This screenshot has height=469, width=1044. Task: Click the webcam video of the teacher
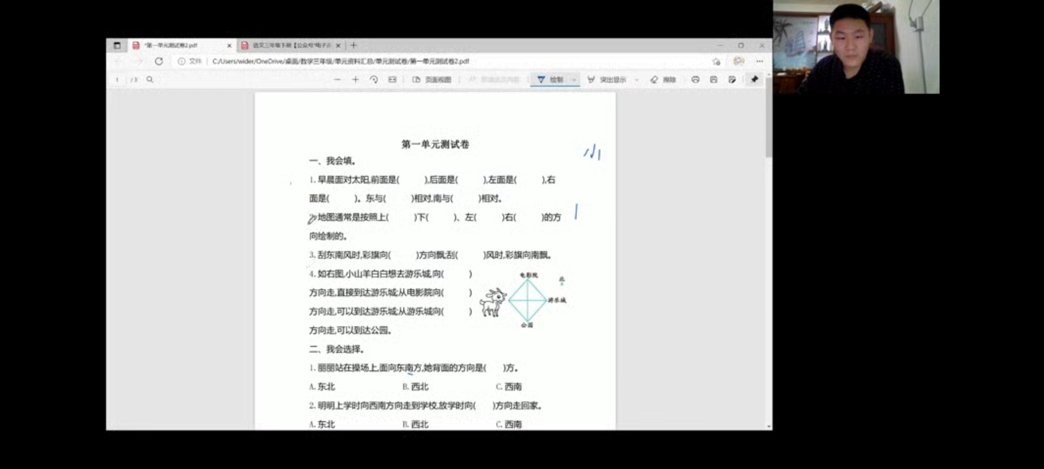(x=856, y=46)
